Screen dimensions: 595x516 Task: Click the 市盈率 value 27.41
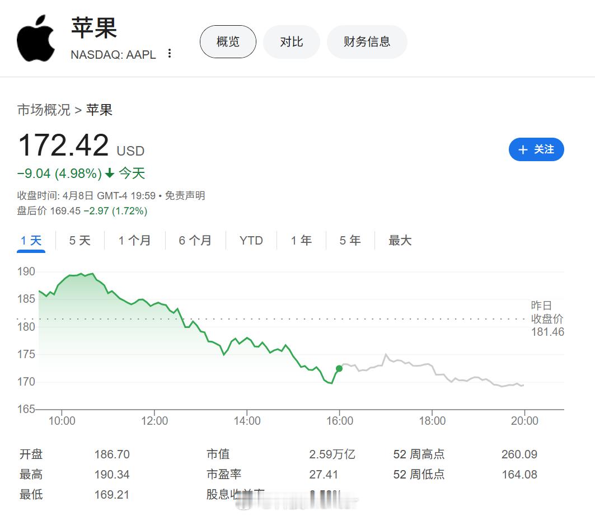324,474
